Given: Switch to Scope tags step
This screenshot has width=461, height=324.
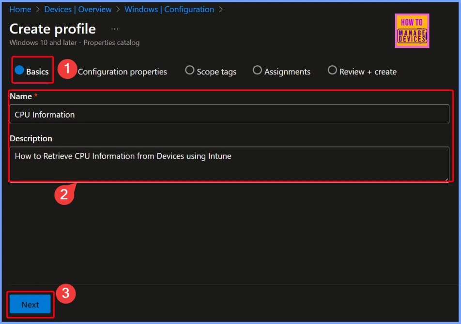Looking at the screenshot, I should pyautogui.click(x=211, y=71).
